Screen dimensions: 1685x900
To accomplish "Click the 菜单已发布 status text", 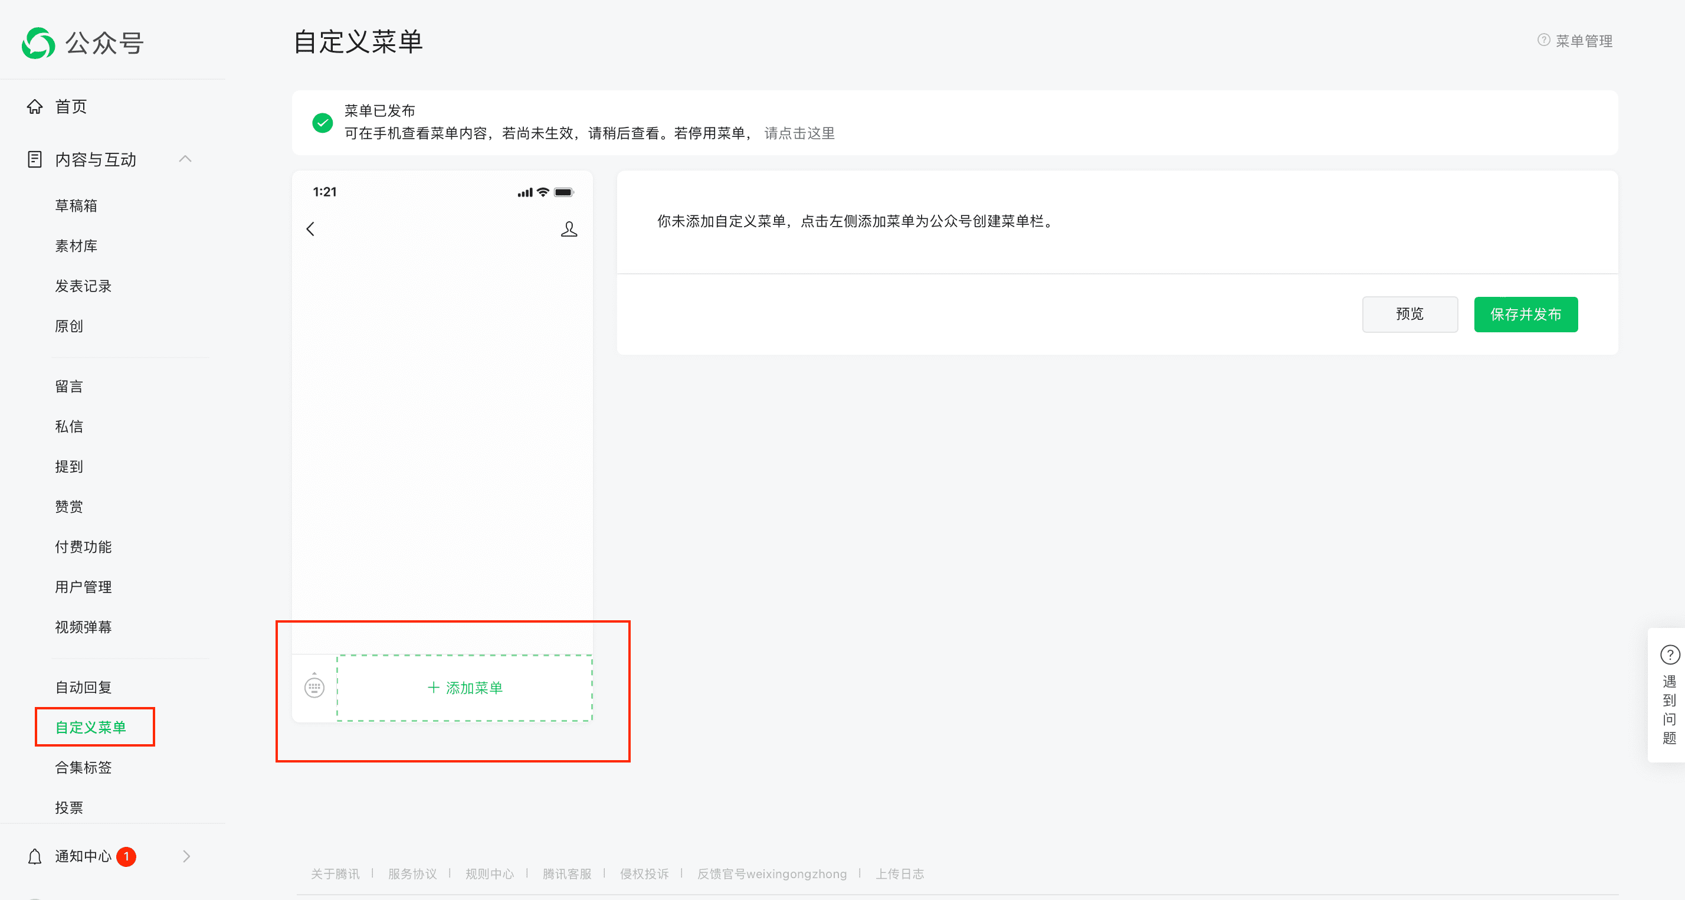I will (379, 110).
